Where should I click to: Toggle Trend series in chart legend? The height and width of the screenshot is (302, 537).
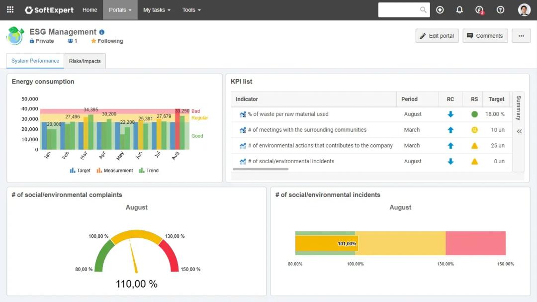[x=149, y=171]
